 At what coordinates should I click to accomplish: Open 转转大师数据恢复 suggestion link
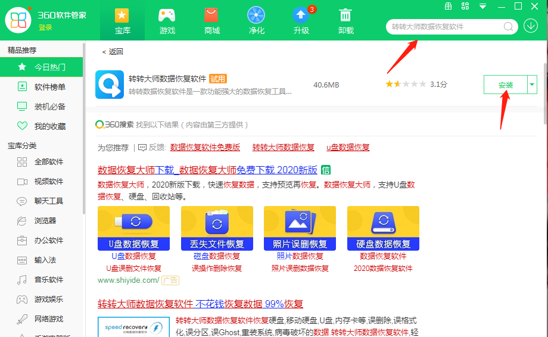(x=284, y=148)
